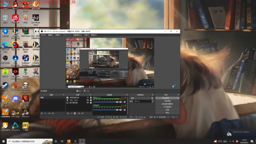Remove the selected scene with minus icon
The height and width of the screenshot is (144, 256).
pos(45,113)
